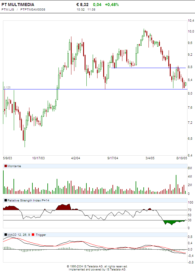This screenshot has width=195, height=271.
Task: Click the MACD black legend swatch
Action: [x=6, y=235]
